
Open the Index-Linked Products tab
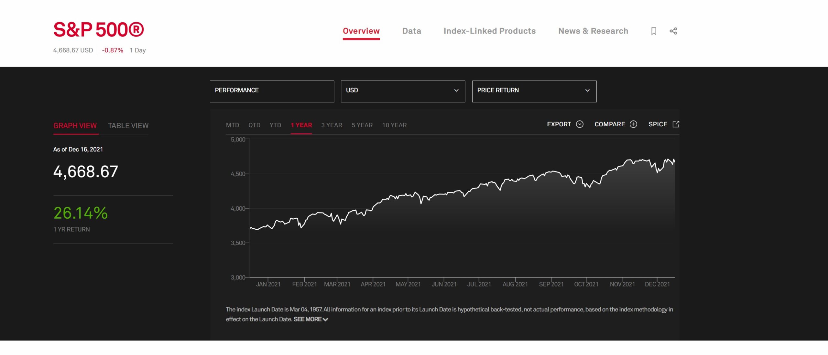[x=490, y=31]
